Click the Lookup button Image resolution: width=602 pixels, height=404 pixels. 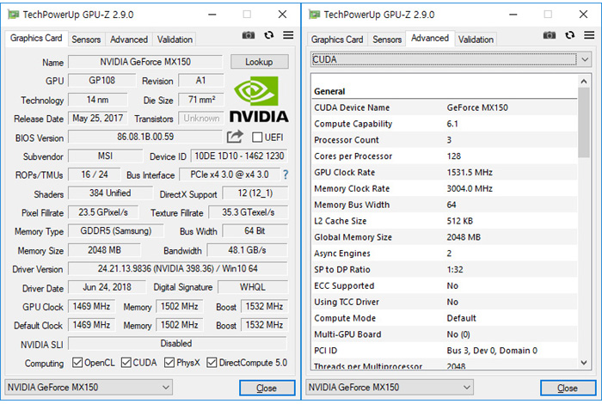point(259,62)
